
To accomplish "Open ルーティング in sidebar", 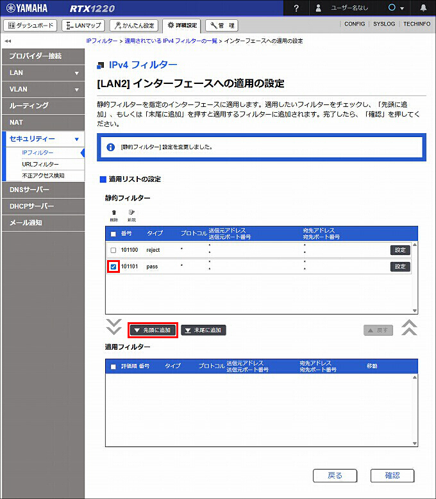I will 44,106.
